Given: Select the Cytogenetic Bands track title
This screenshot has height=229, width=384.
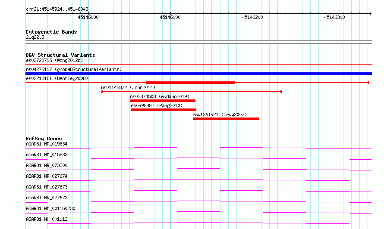Looking at the screenshot, I should tap(51, 32).
